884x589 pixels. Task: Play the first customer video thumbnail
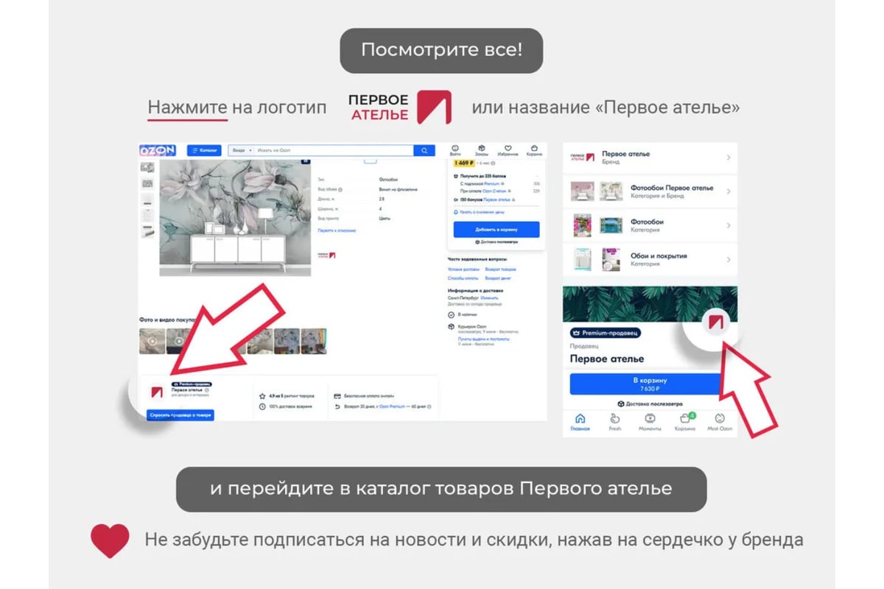tap(152, 341)
